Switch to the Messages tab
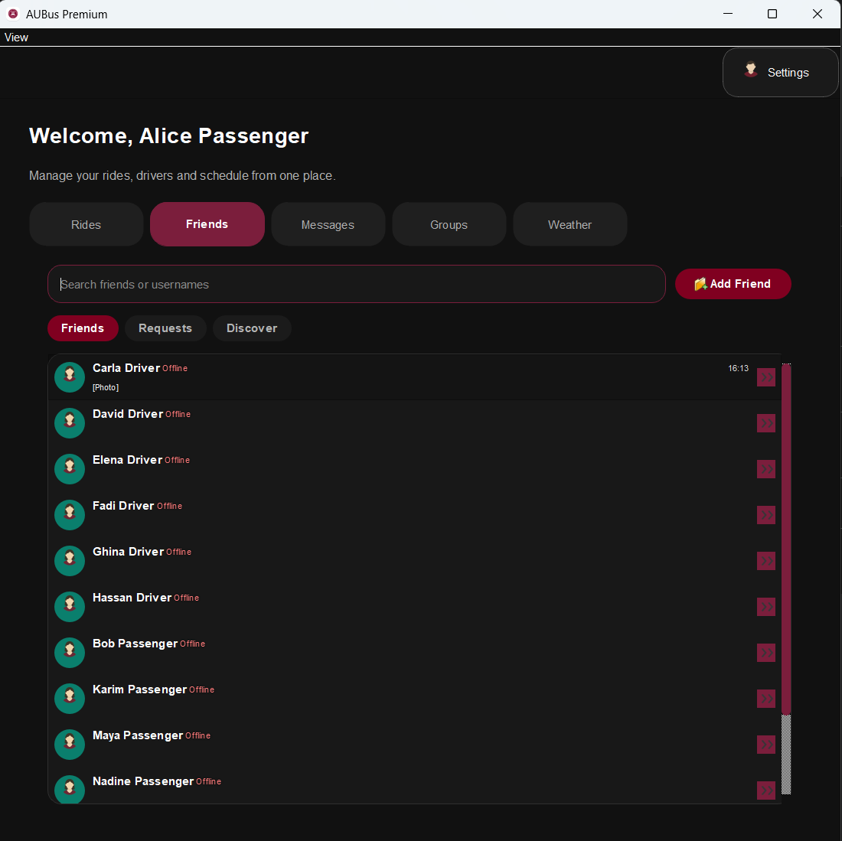Screen dimensions: 842x841 tap(328, 224)
